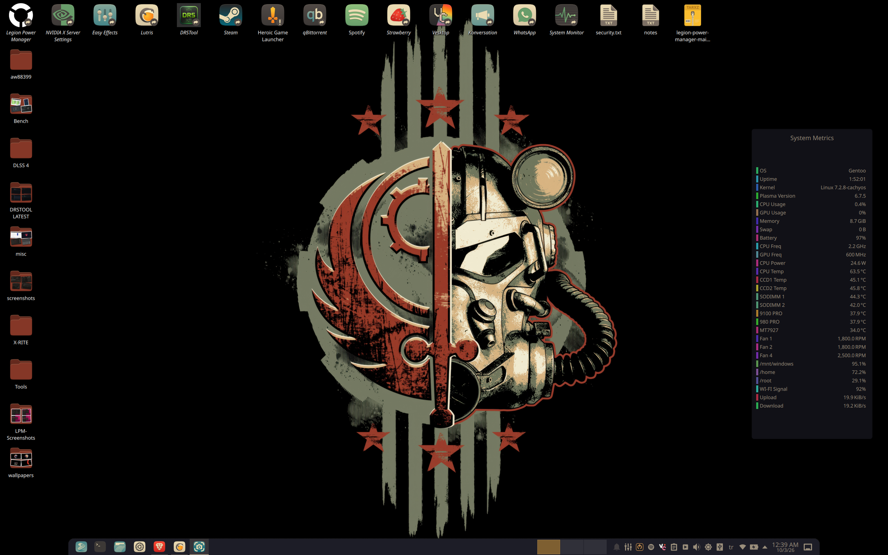Select the X-RITE folder
888x555 pixels.
21,326
